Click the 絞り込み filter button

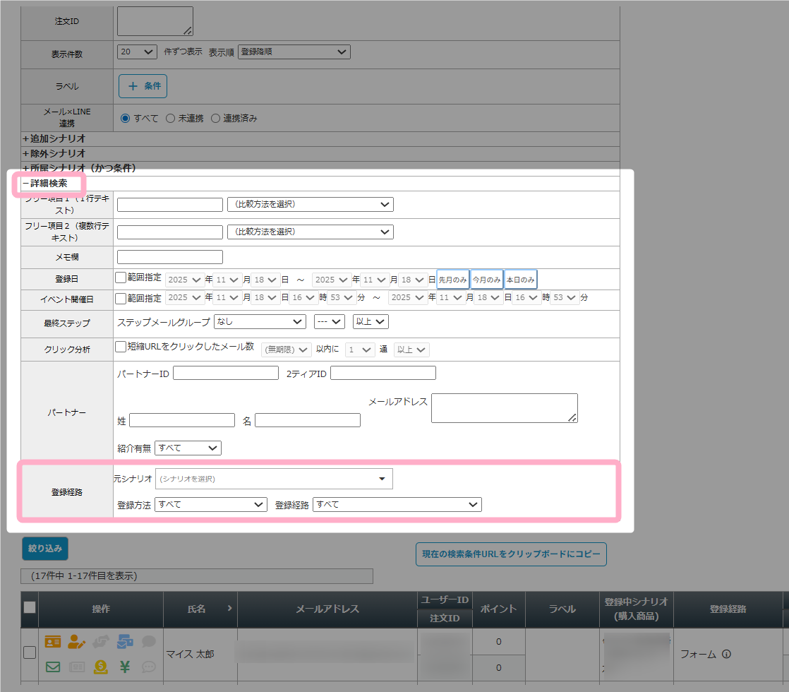pos(45,547)
